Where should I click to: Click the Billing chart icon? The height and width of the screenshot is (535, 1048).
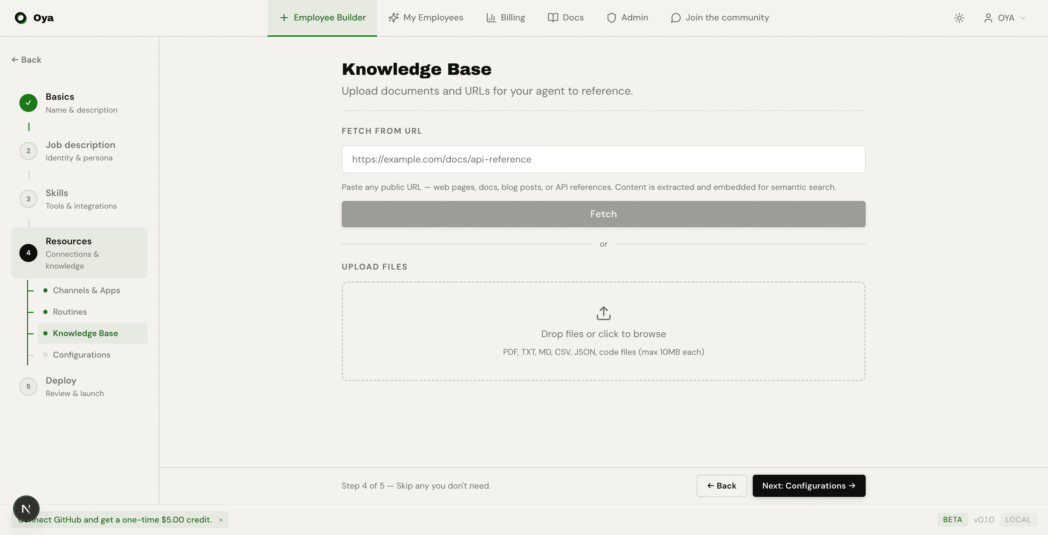(491, 17)
